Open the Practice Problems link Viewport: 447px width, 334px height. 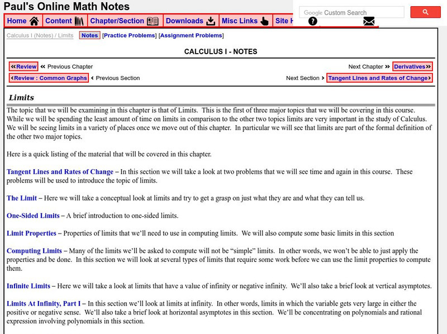tap(130, 35)
